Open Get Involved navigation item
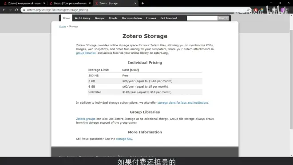The height and width of the screenshot is (165, 293). (169, 18)
